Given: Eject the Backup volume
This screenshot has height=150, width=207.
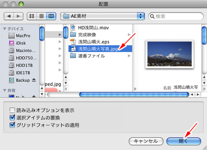Looking at the screenshot, I should 34,80.
